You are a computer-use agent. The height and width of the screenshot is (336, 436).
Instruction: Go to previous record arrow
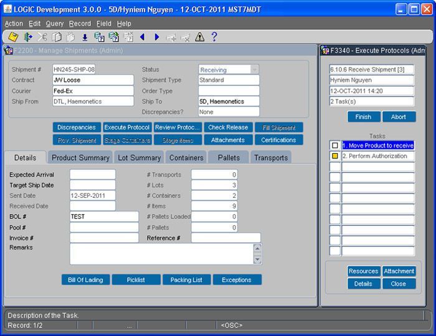tap(142, 37)
